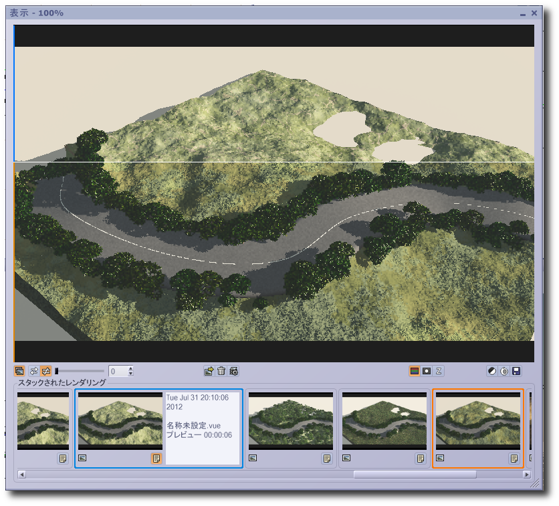This screenshot has width=559, height=506.
Task: Click the numeric field showing 0
Action: point(118,371)
